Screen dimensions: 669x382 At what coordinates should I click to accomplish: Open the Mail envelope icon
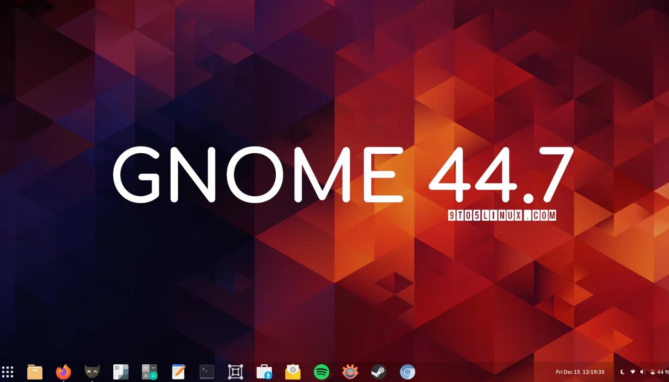tap(293, 372)
